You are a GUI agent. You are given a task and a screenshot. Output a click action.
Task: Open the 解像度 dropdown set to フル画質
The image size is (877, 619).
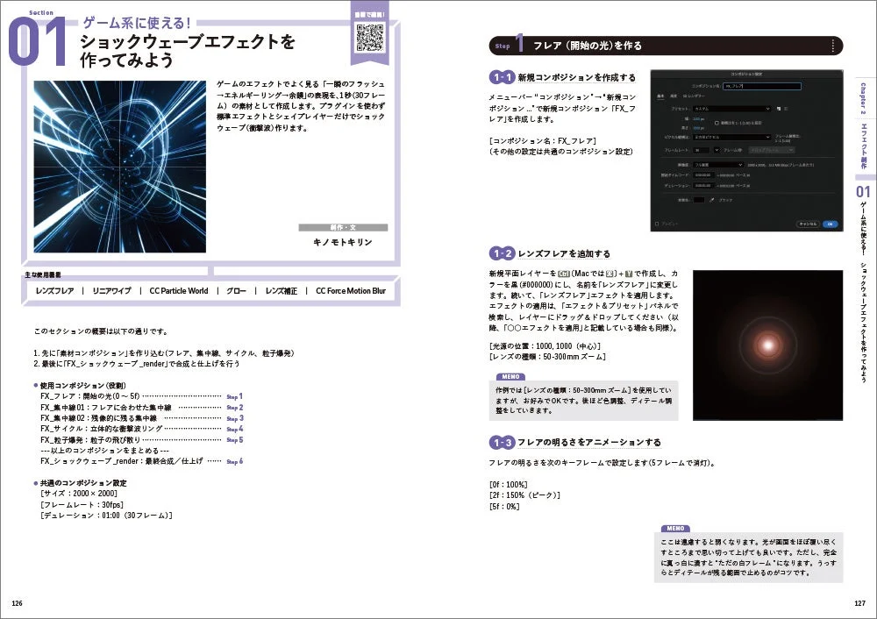(717, 165)
